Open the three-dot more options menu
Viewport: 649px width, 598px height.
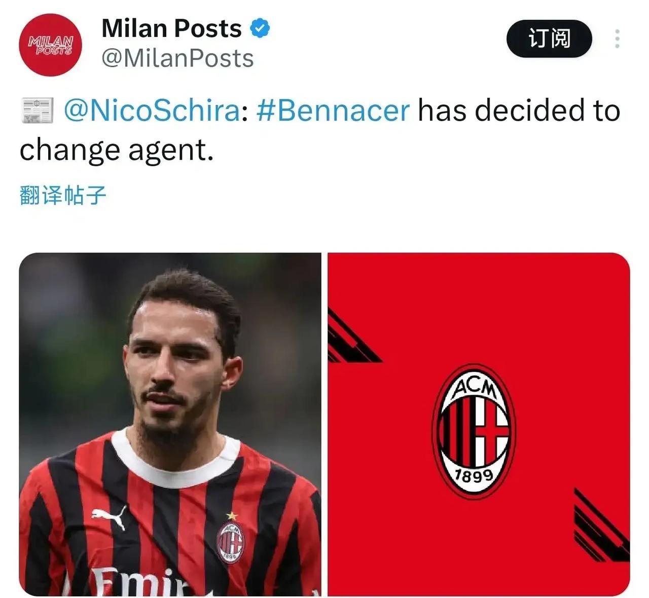tap(617, 39)
